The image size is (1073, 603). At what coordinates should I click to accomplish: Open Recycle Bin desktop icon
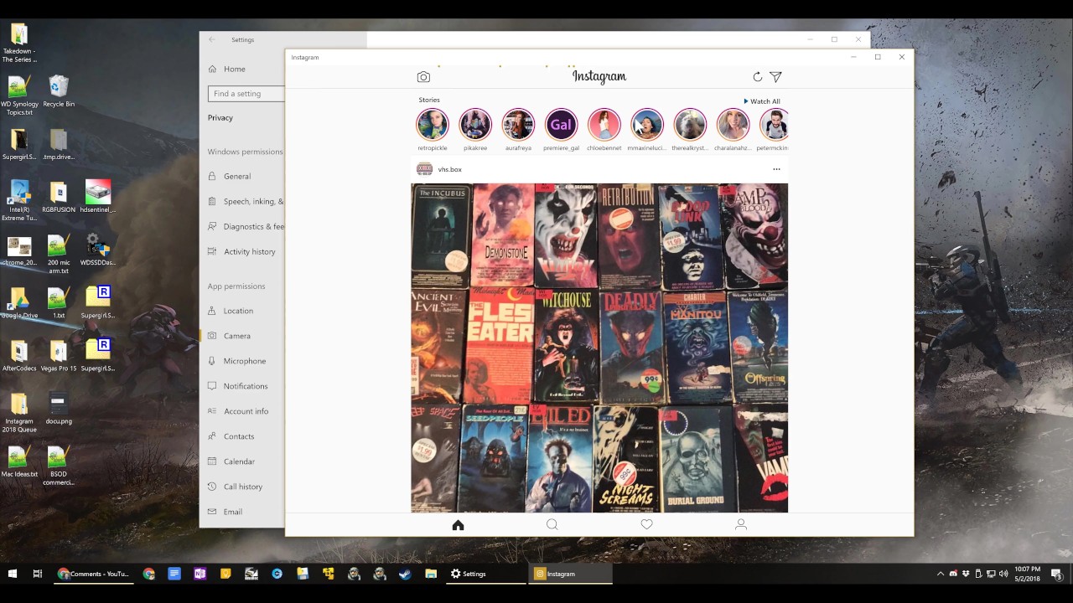click(x=59, y=91)
